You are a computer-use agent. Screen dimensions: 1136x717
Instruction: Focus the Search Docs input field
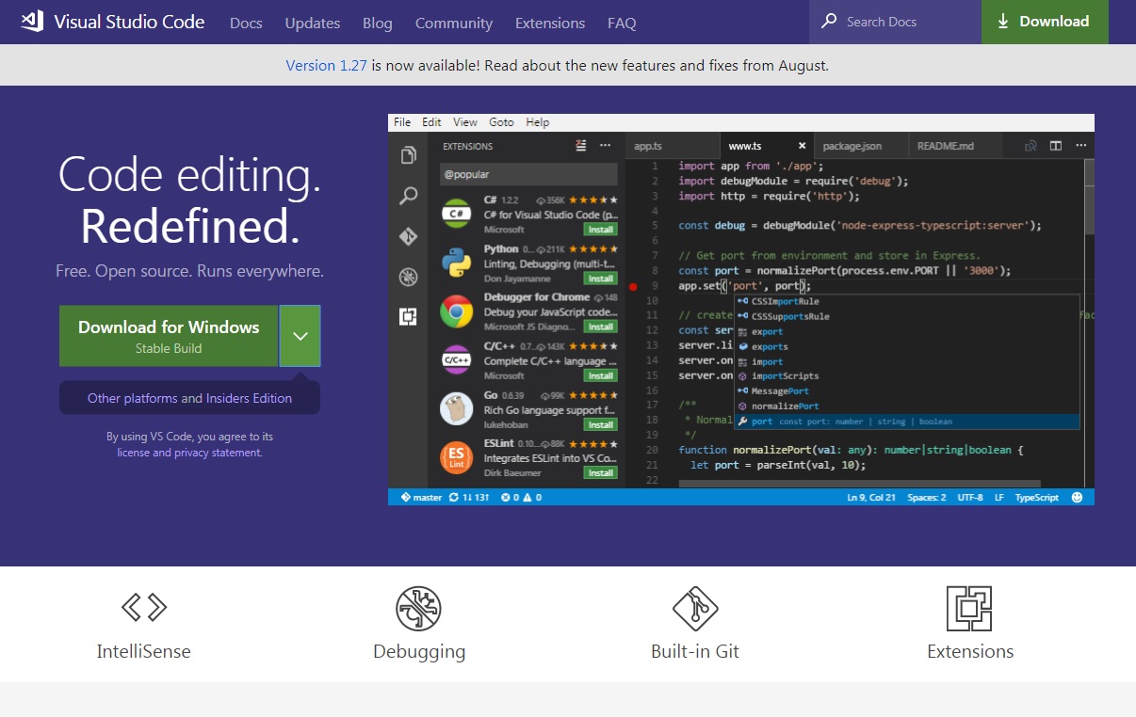click(x=895, y=22)
